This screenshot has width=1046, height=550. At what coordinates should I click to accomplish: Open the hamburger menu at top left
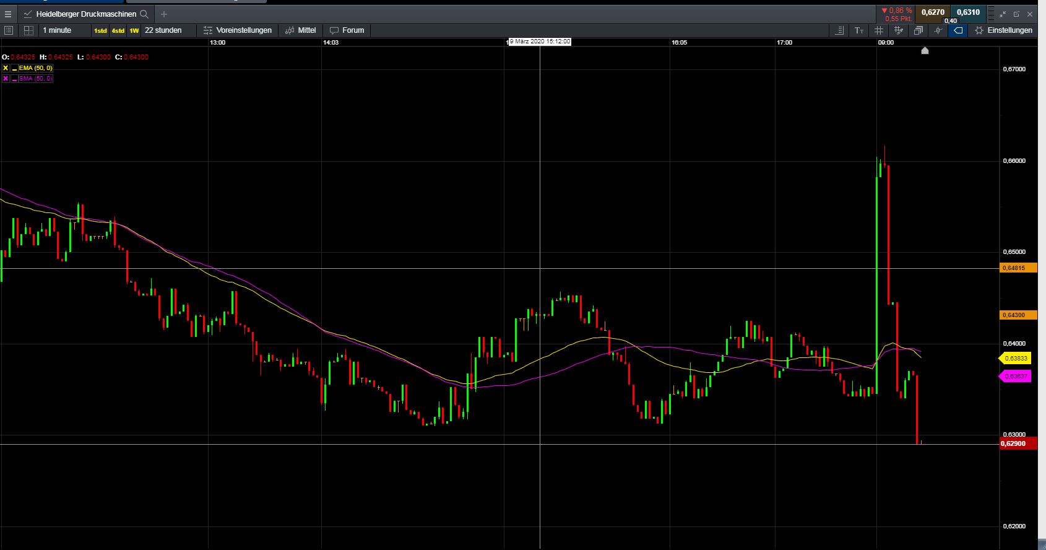click(x=8, y=14)
